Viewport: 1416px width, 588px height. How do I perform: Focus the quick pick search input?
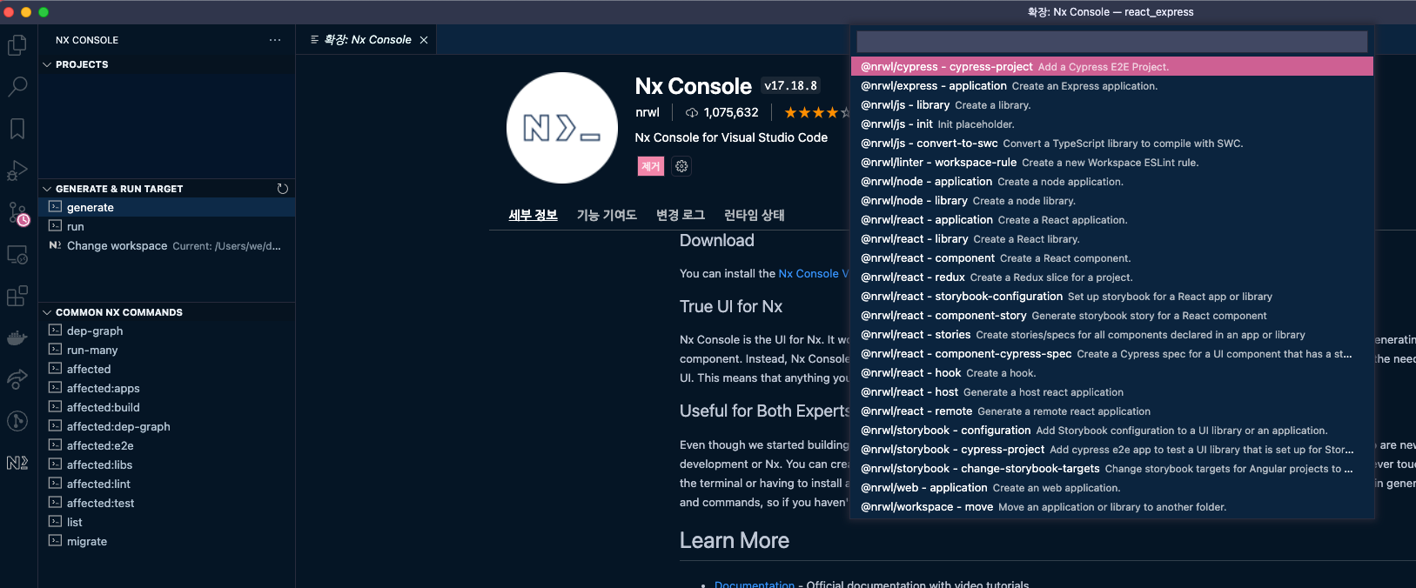pos(1111,41)
